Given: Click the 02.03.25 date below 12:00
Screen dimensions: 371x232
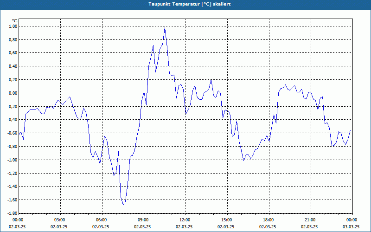Looking at the screenshot, I should click(x=184, y=226).
